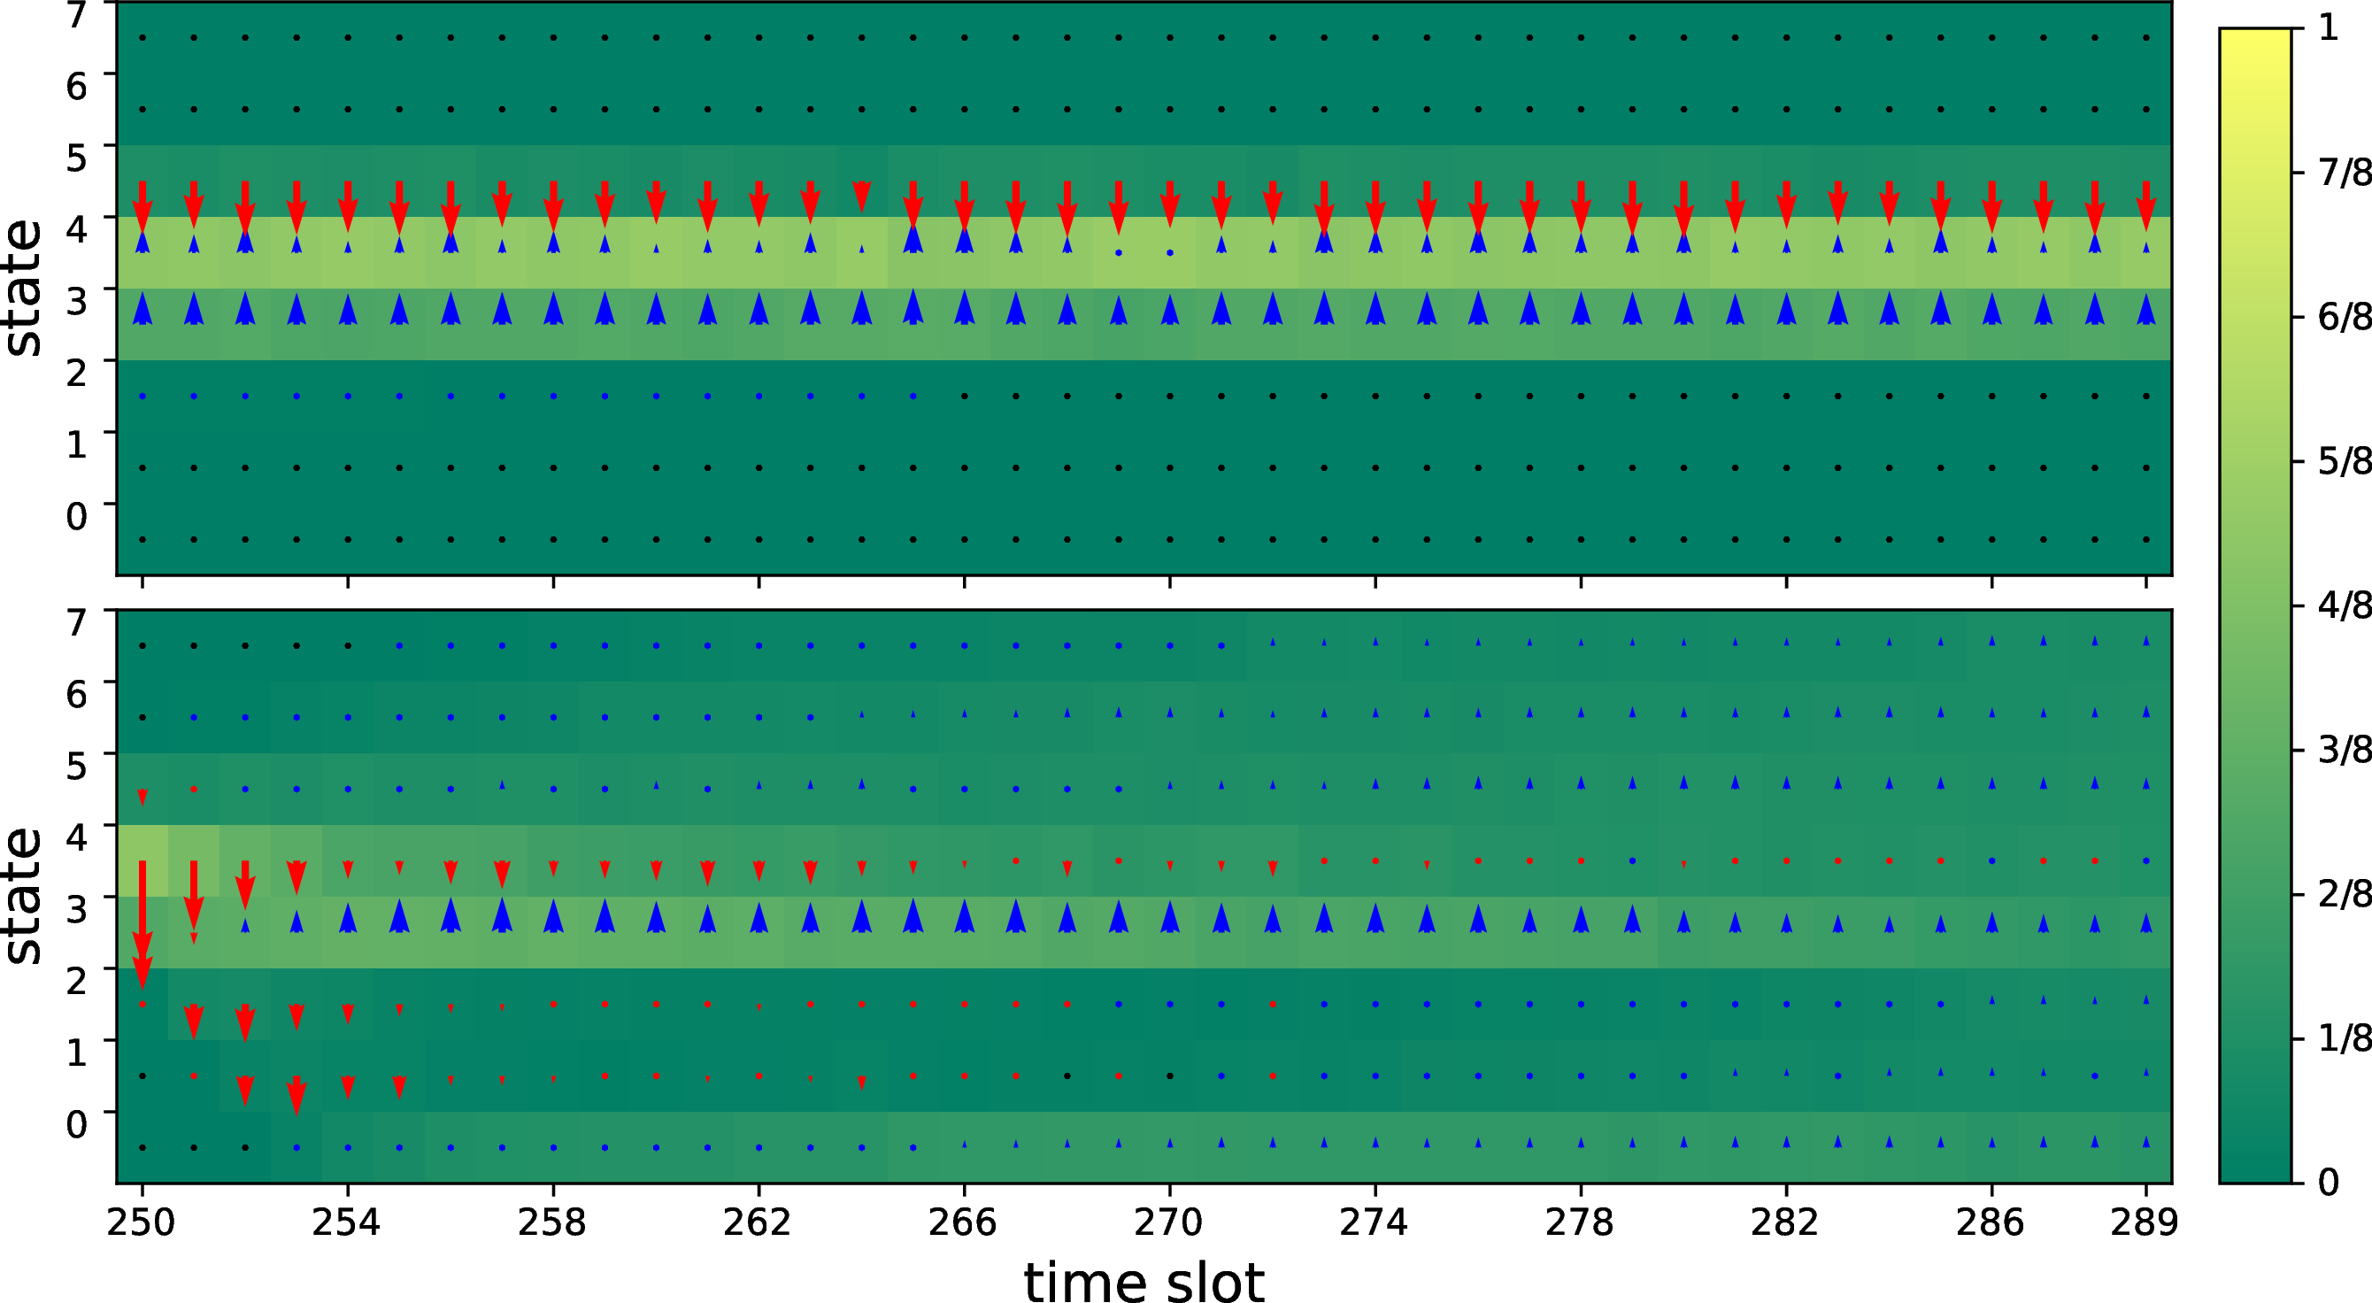The image size is (2372, 1303).
Task: Click y-tick label 3 of the bottom plot
Action: pos(77,909)
